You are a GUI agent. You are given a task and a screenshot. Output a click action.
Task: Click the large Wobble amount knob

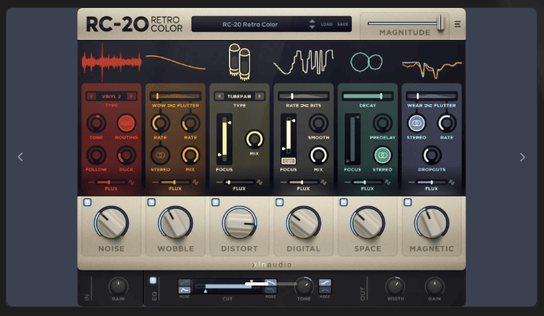point(175,223)
